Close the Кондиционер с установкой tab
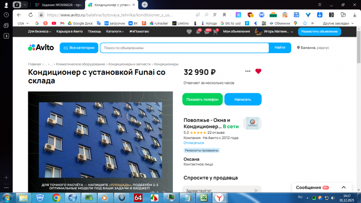This screenshot has height=203, width=361. (134, 5)
